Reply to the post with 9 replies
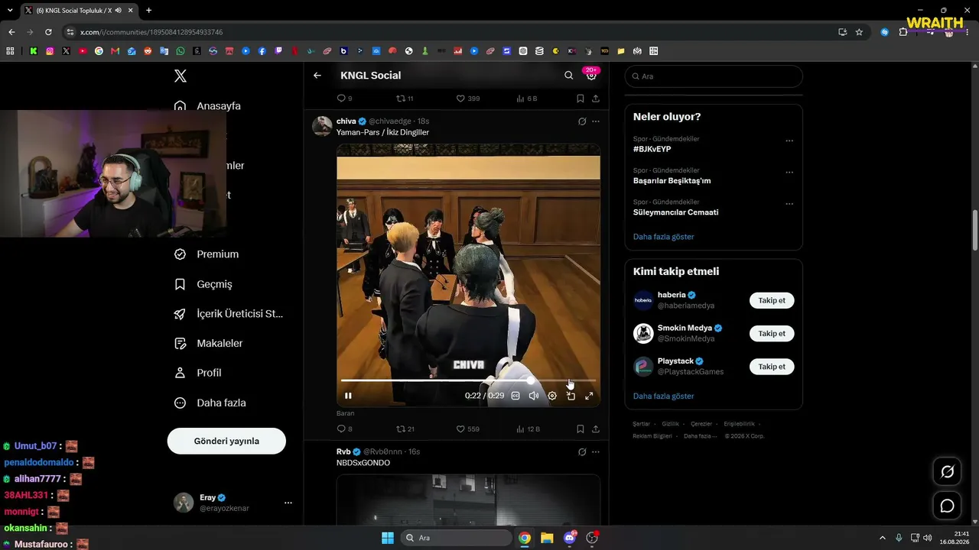The image size is (979, 550). point(344,99)
